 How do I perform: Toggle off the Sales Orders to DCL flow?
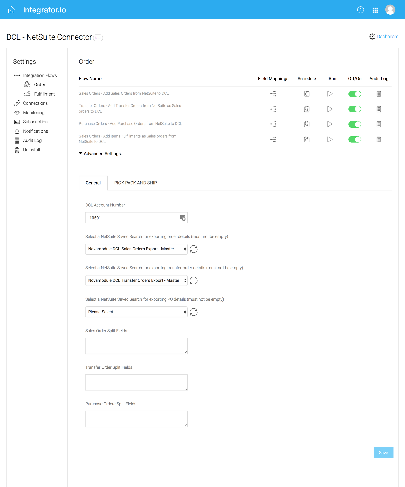[x=354, y=94]
